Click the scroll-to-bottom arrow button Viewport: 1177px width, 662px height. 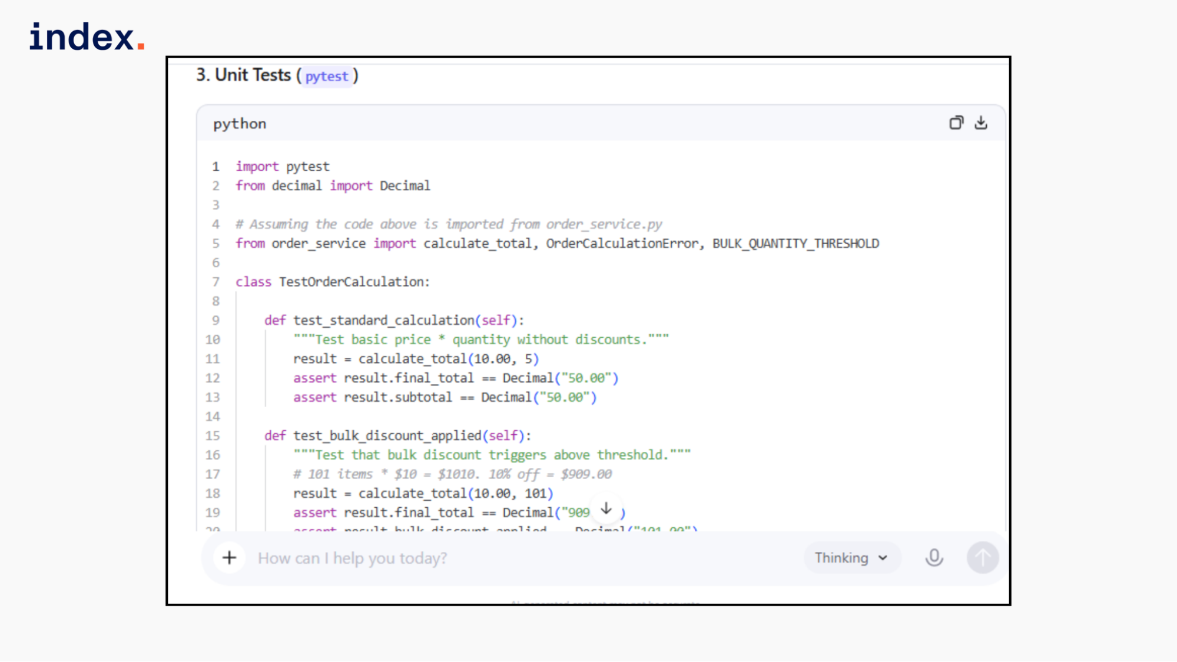606,509
